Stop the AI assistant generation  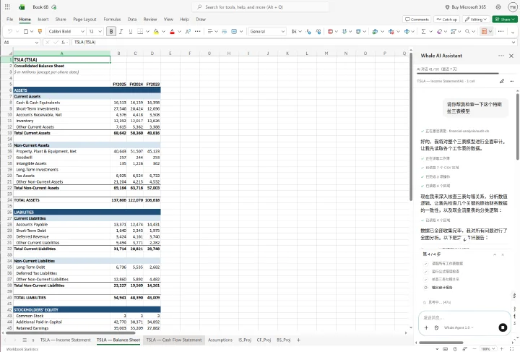pyautogui.click(x=503, y=327)
